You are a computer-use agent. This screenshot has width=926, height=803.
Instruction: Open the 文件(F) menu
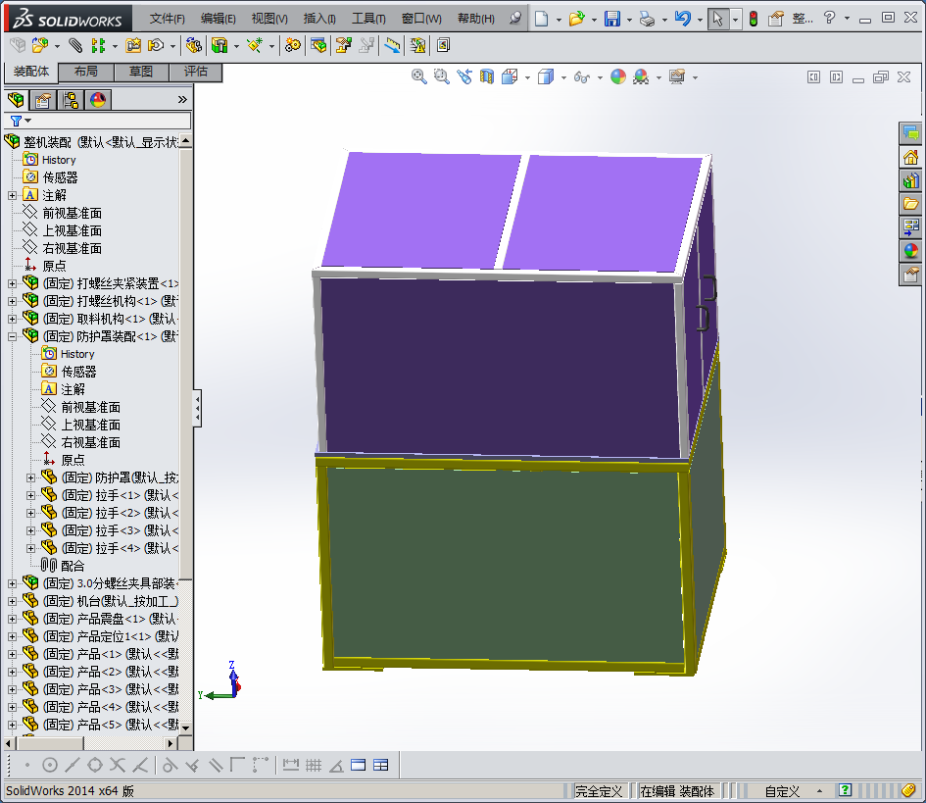tap(168, 19)
